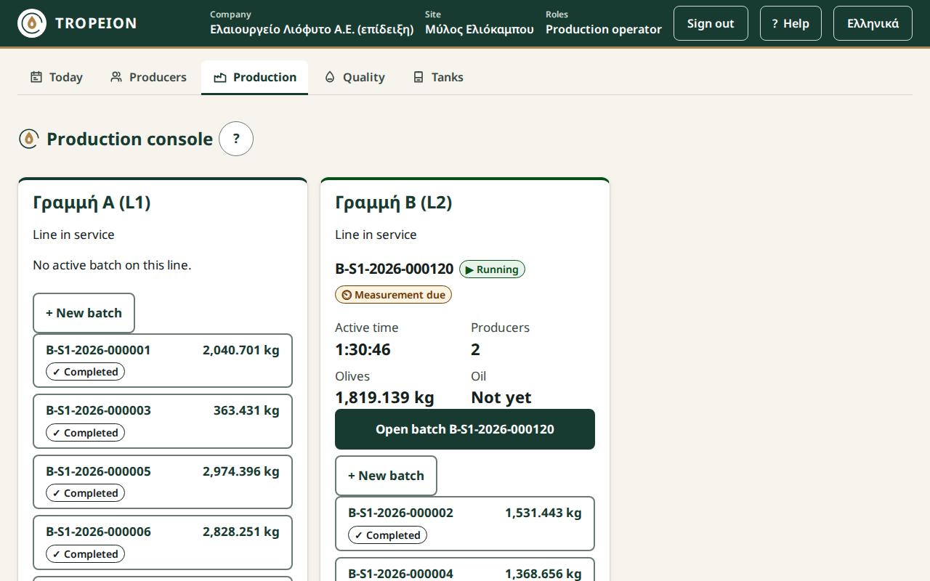The width and height of the screenshot is (930, 581).
Task: Click the Production operator role text
Action: pos(604,30)
